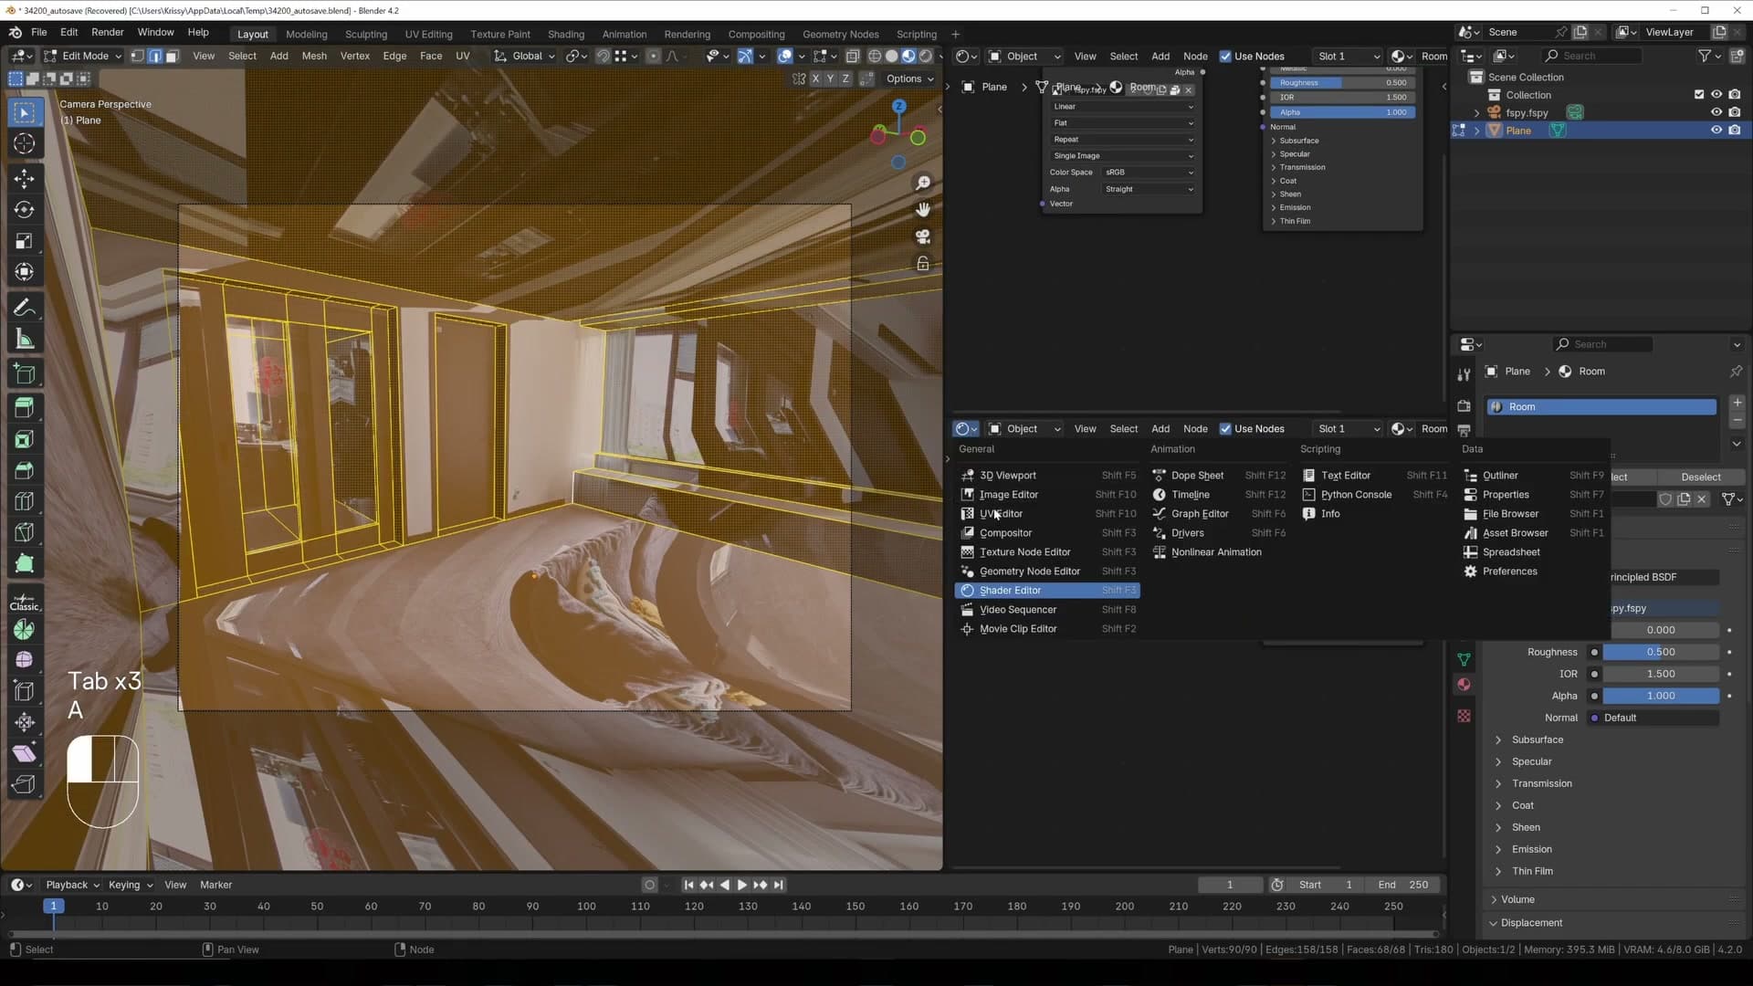This screenshot has width=1753, height=986.
Task: Select the Bevel tool
Action: [25, 471]
